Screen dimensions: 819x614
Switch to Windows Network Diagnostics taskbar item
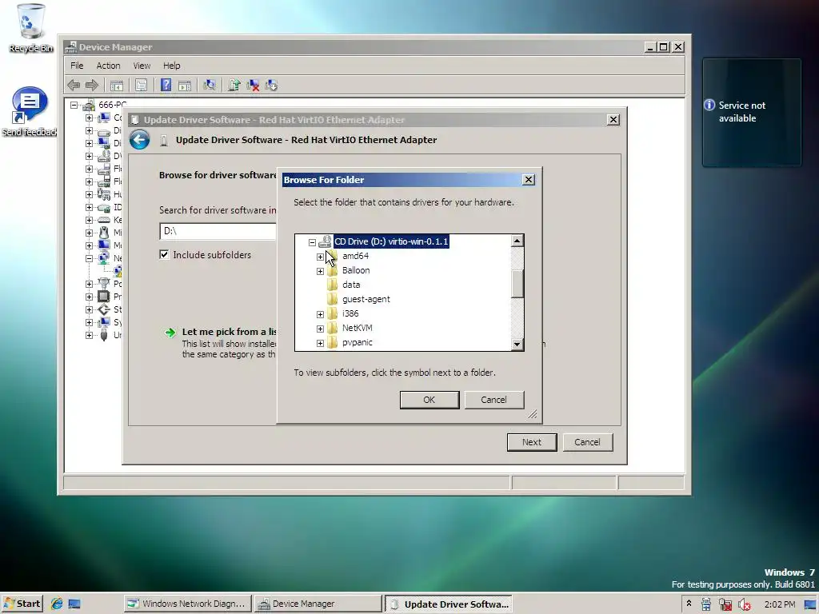(x=187, y=604)
